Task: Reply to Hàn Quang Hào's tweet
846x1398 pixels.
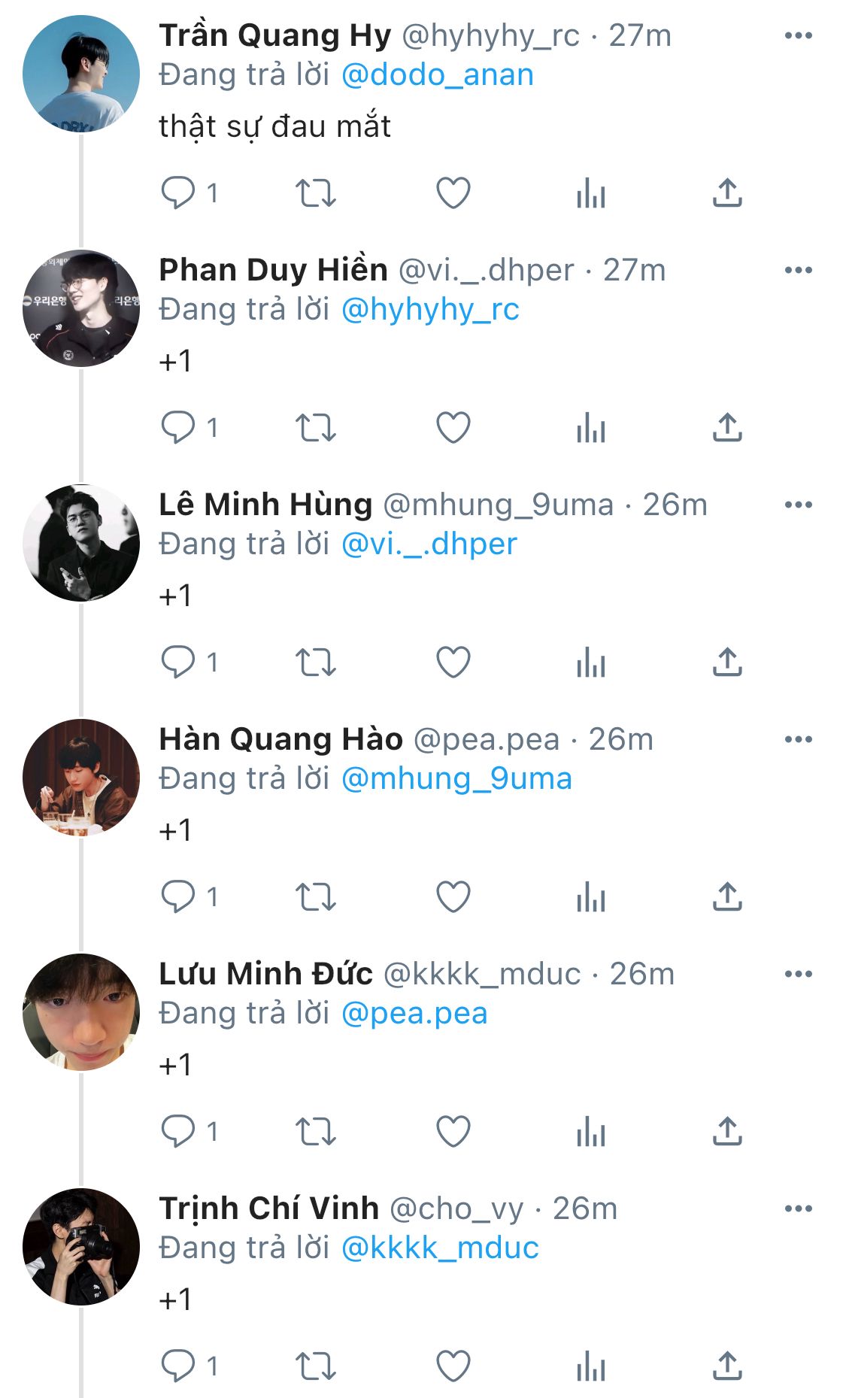Action: 178,897
